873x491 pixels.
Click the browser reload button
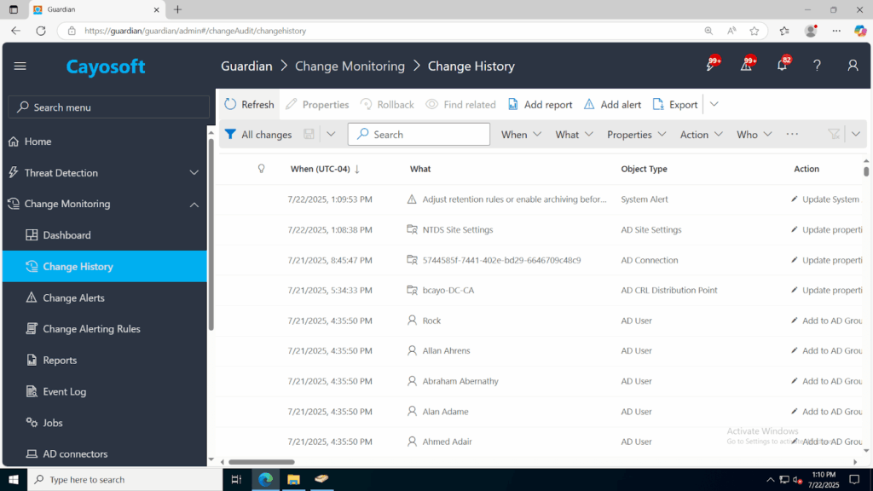coord(41,31)
